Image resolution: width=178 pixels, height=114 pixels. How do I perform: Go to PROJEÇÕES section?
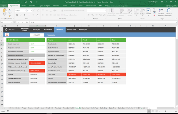[x=36, y=30]
